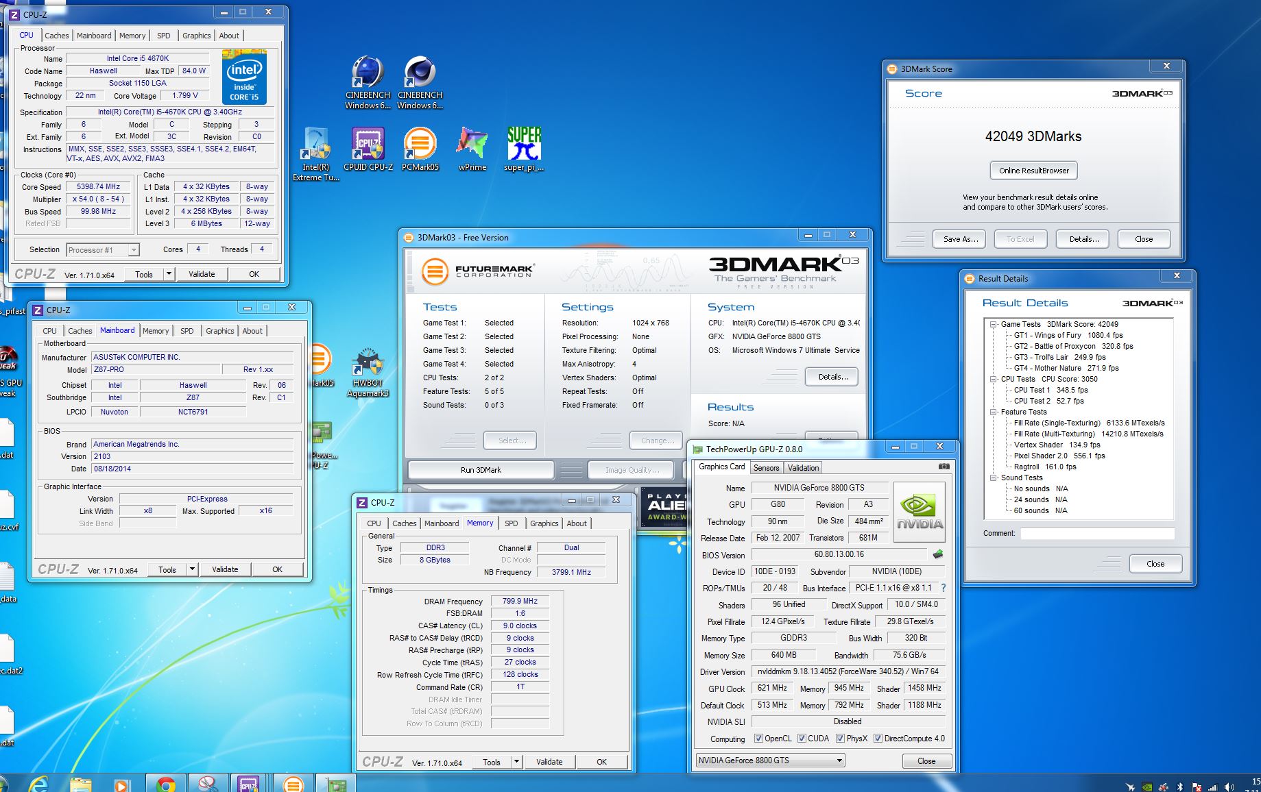Toggle PhysX checkbox in GPU-Z
The image size is (1261, 792).
tap(840, 739)
